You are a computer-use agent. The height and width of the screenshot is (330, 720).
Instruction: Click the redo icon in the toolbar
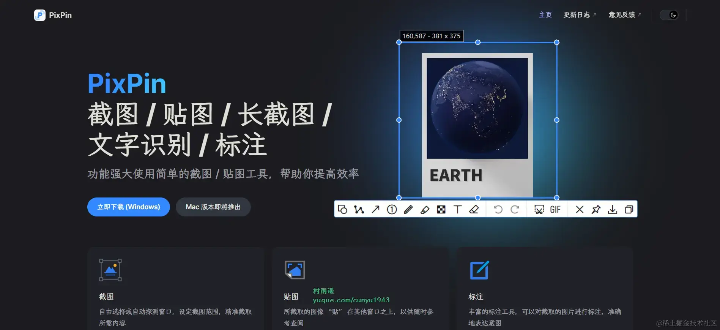(x=515, y=209)
